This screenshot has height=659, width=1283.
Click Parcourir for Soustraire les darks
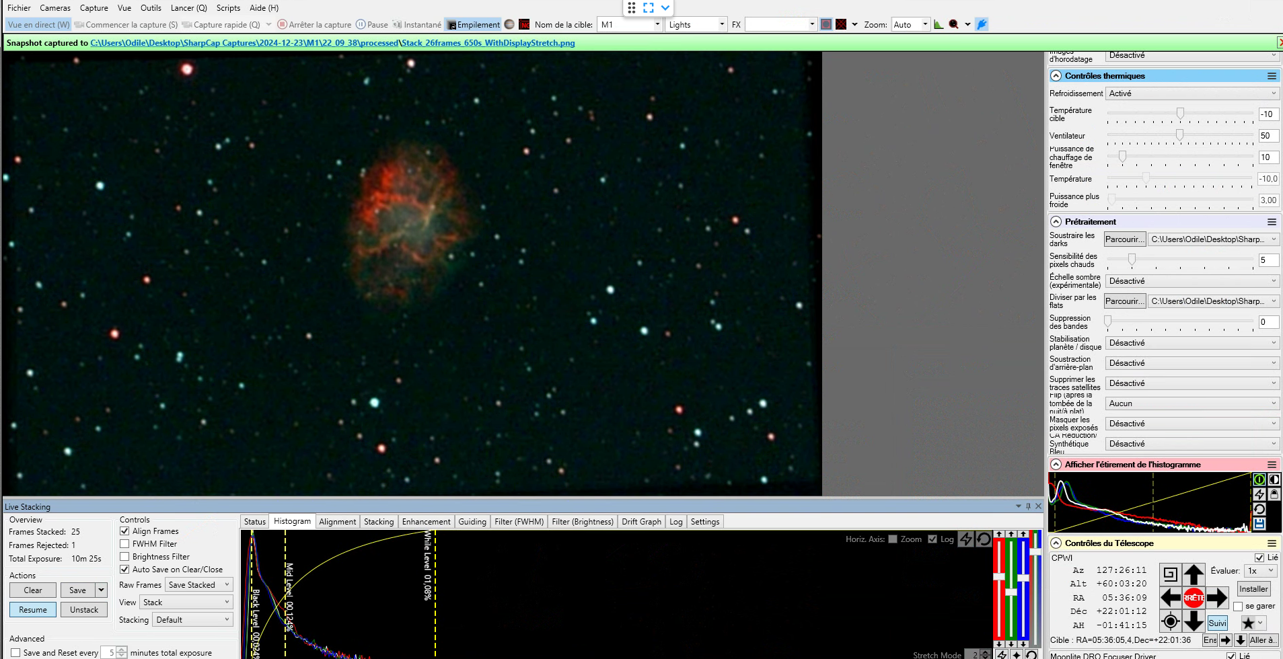(1125, 239)
